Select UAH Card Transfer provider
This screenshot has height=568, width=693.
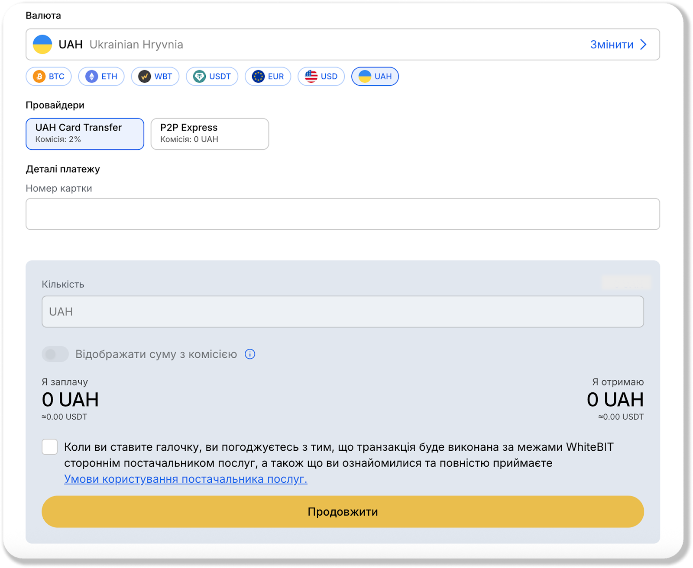[85, 134]
